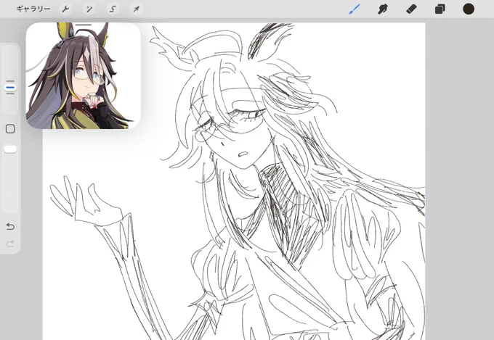Screen dimensions: 494x340
Task: Select the Smudge tool
Action: (383, 9)
